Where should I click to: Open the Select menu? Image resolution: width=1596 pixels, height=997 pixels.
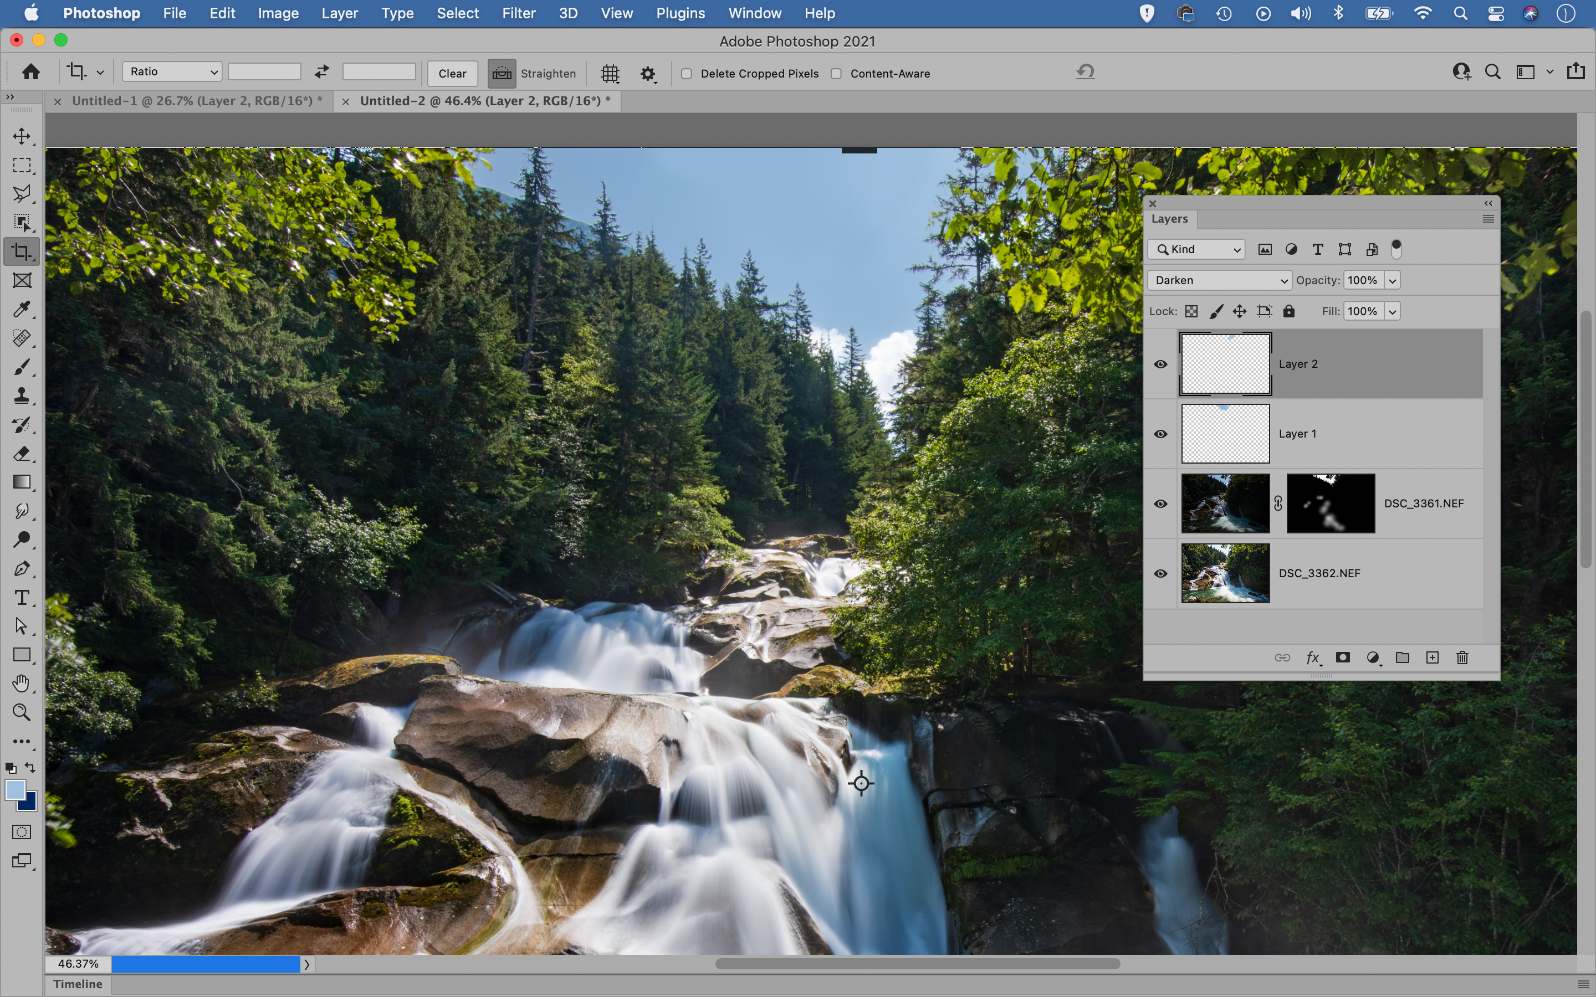click(x=457, y=13)
